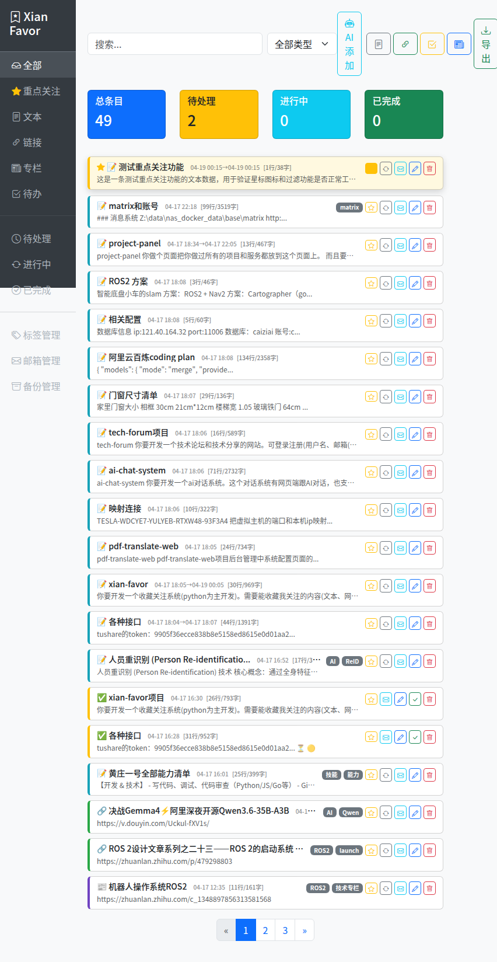
Task: Filter by 待办 in sidebar
Action: pos(38,193)
